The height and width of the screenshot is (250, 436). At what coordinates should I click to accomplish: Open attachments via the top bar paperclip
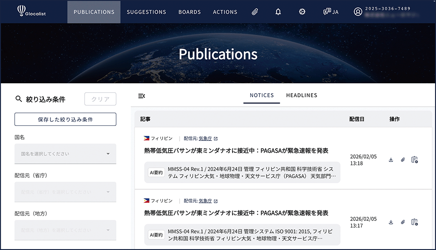click(255, 12)
